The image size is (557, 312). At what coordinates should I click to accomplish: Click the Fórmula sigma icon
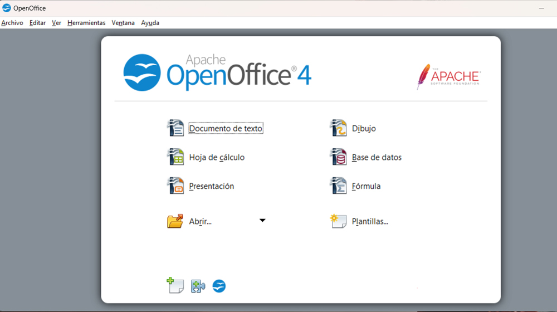(338, 186)
